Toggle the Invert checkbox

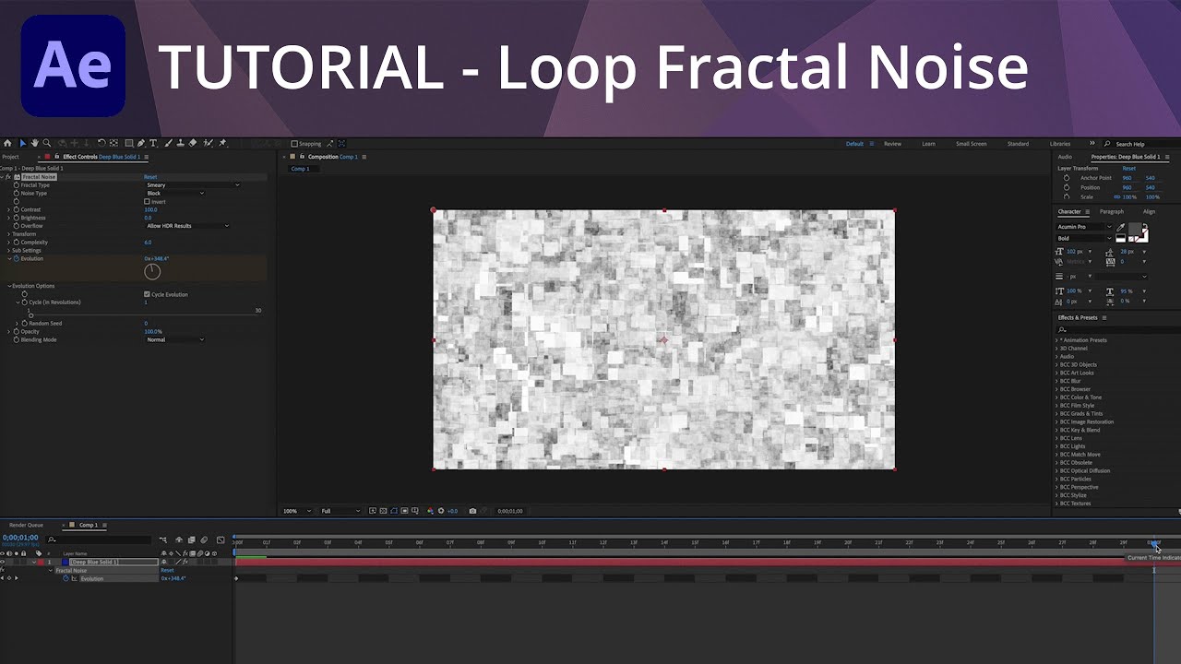(x=147, y=201)
